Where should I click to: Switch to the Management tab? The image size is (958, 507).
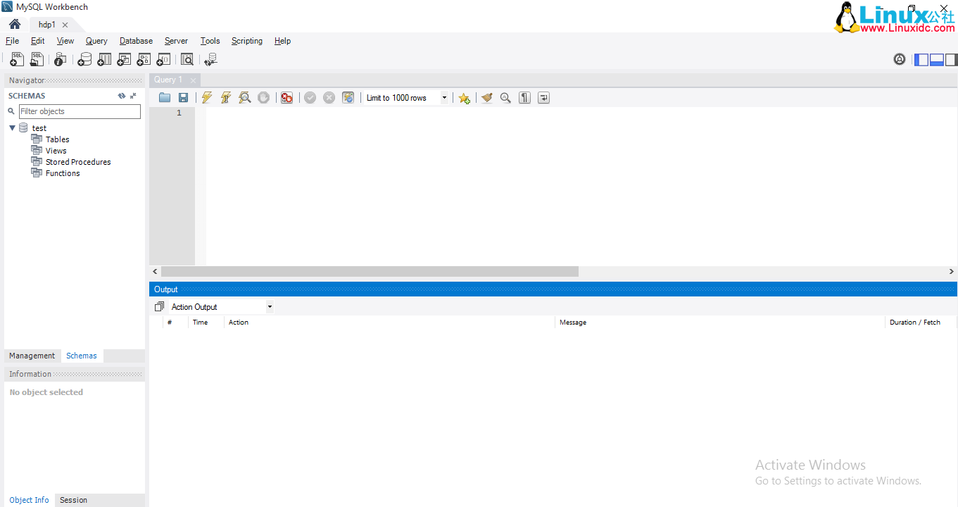pyautogui.click(x=32, y=356)
